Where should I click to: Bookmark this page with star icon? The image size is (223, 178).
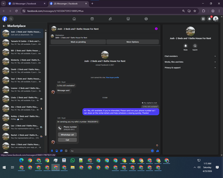[195, 11]
